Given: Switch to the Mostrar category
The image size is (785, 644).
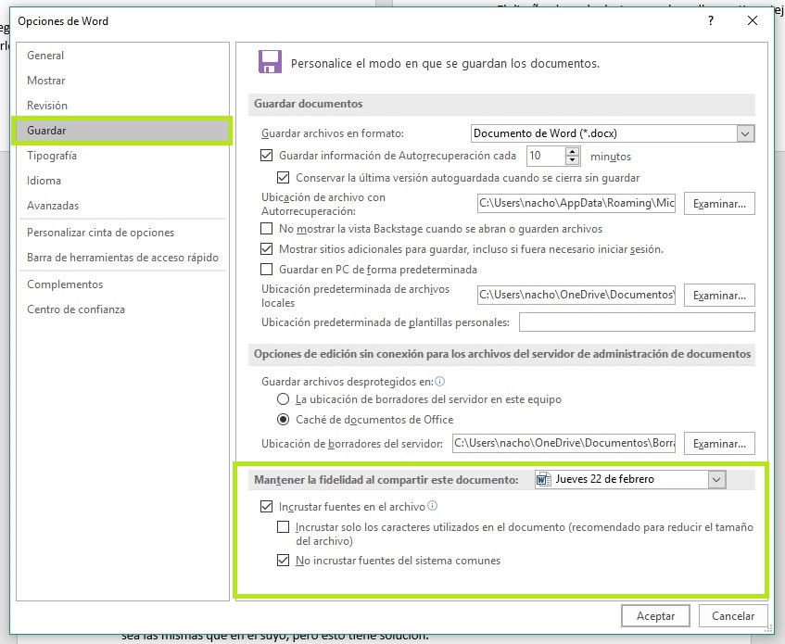Looking at the screenshot, I should pos(122,81).
